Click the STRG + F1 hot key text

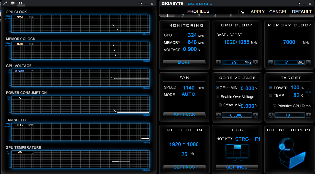(x=248, y=139)
